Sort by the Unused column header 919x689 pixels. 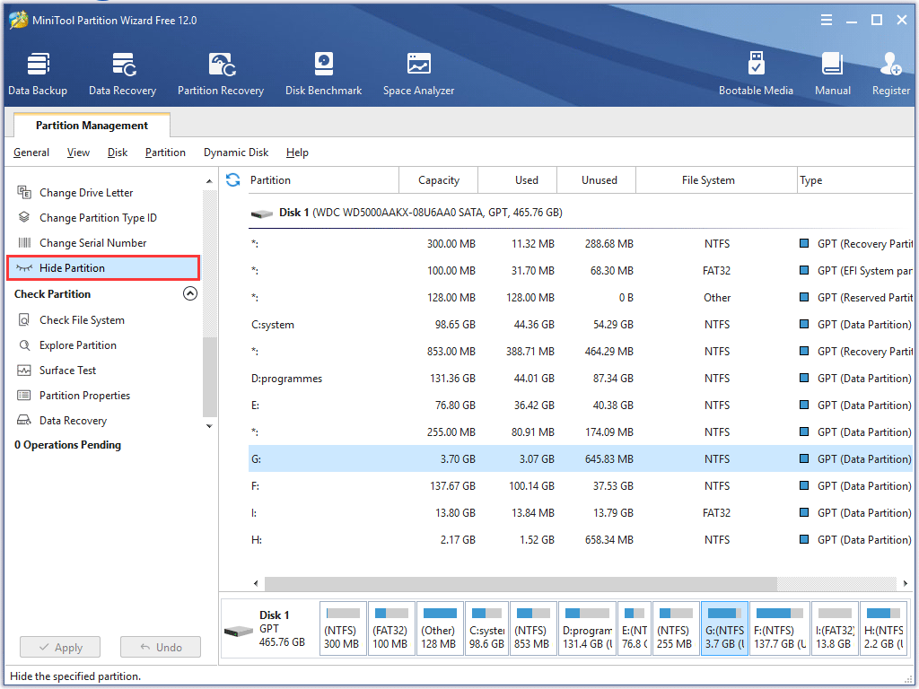point(599,179)
